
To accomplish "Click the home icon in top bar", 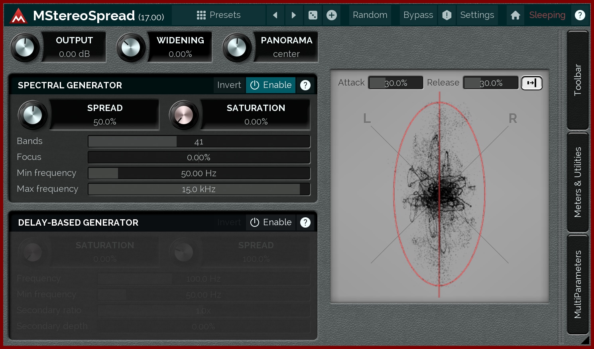I will coord(515,15).
